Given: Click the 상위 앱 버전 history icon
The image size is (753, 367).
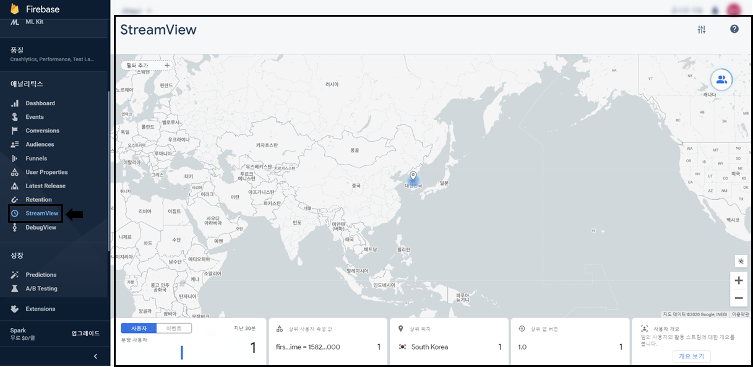Looking at the screenshot, I should point(522,329).
